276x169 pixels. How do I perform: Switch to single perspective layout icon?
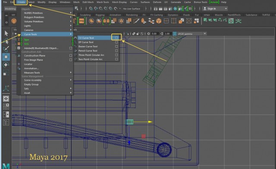(x=6, y=99)
